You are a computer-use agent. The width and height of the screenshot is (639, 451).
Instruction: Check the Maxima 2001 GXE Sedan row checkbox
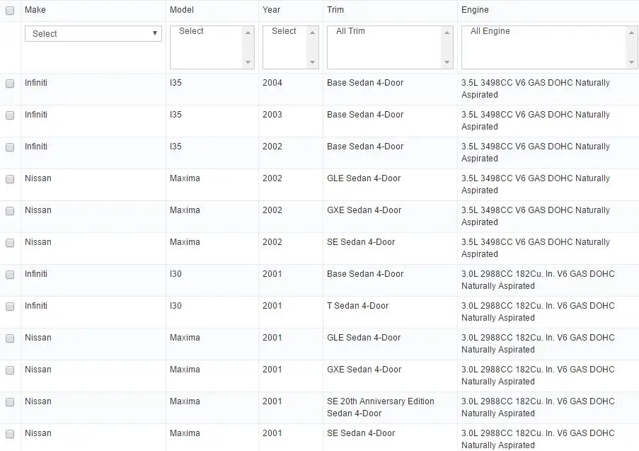click(10, 370)
